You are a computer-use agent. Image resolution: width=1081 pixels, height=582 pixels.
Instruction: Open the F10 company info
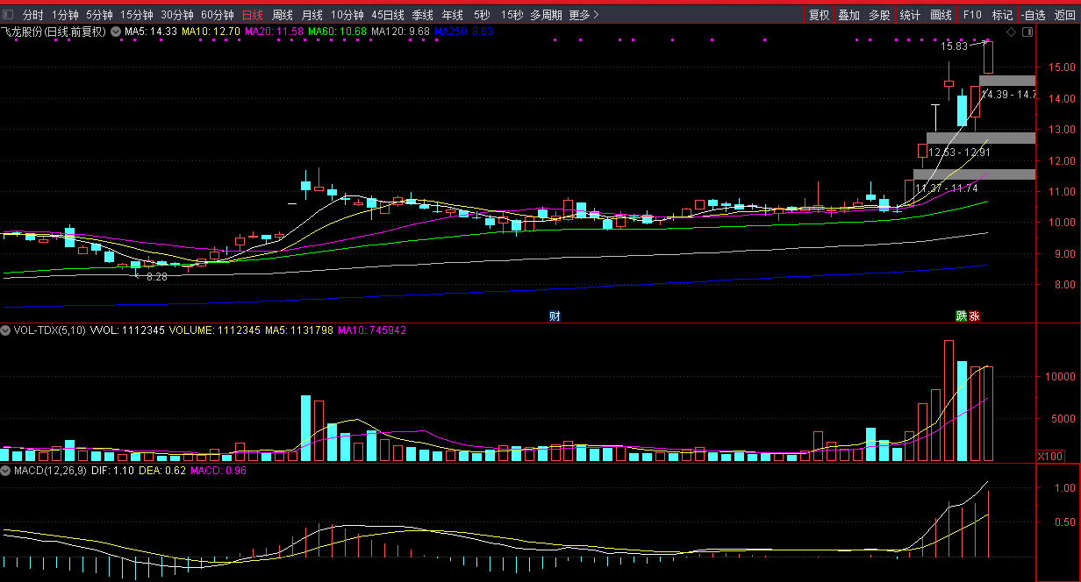click(971, 15)
